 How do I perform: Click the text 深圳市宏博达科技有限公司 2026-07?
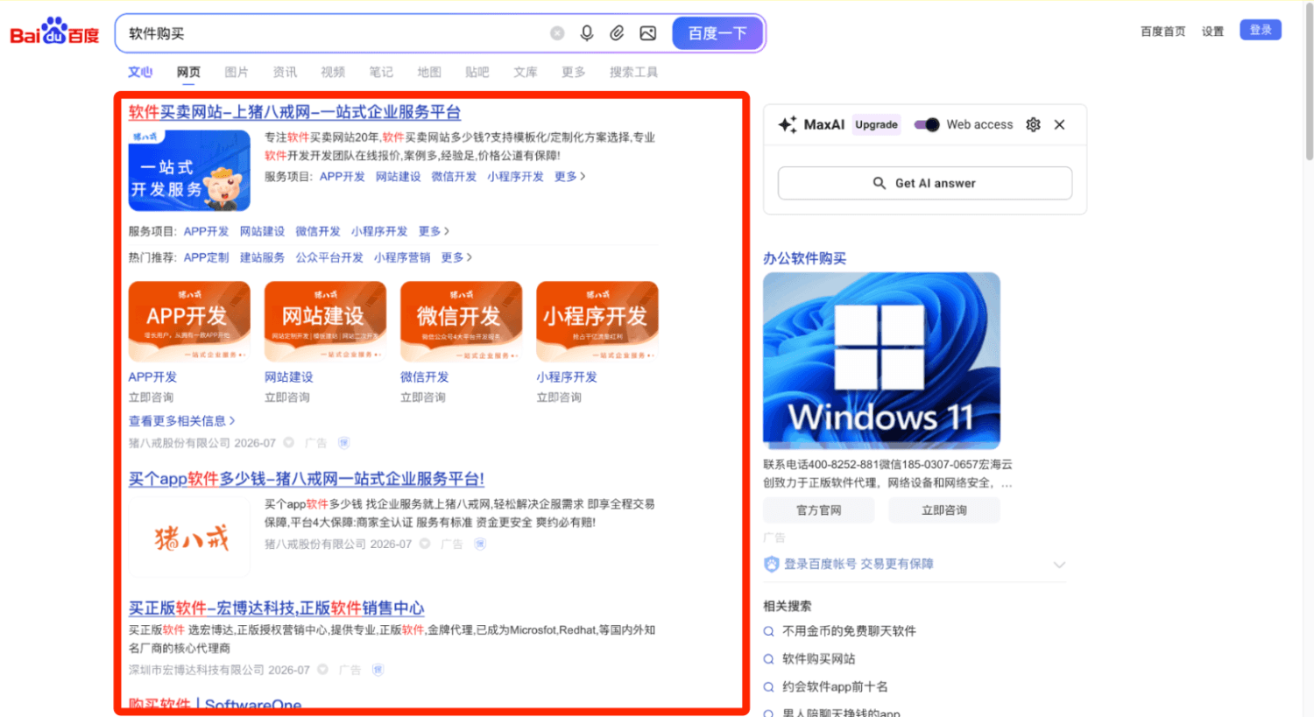(x=219, y=670)
